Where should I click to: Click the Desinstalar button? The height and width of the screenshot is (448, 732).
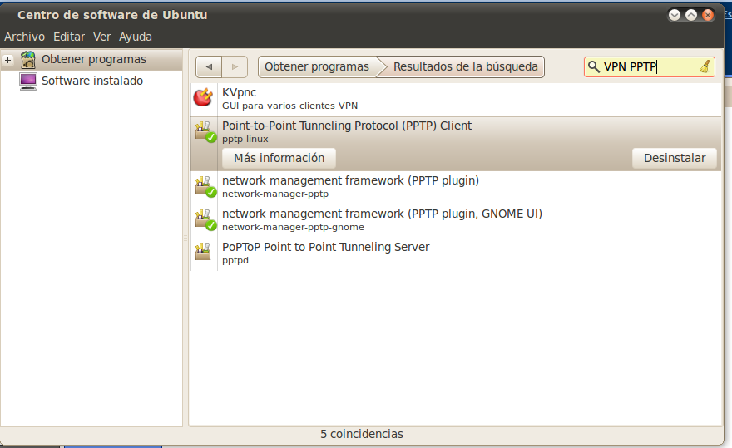click(675, 158)
